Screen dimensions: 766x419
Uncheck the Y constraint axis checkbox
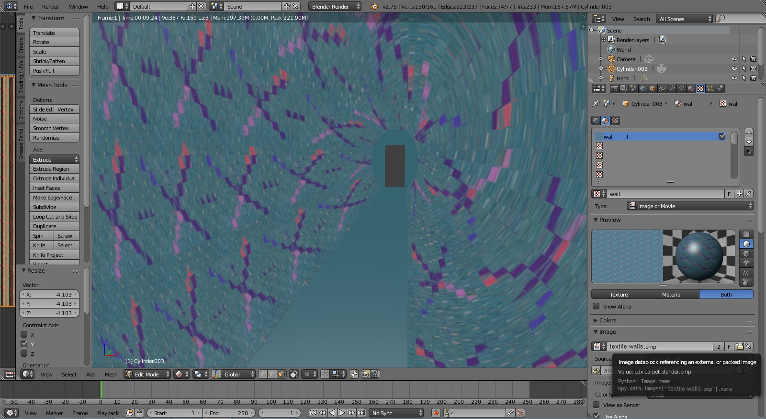pos(24,344)
